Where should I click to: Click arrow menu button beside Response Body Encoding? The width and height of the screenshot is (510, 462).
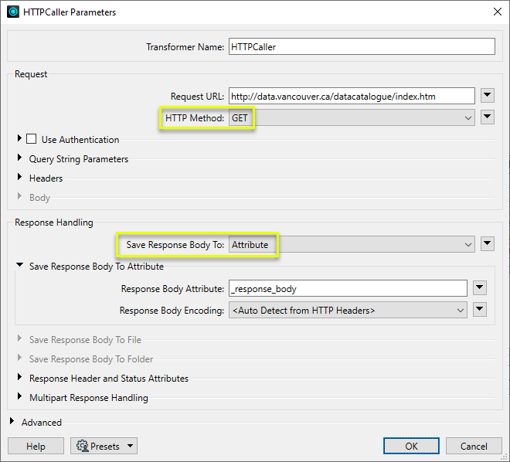coord(479,310)
